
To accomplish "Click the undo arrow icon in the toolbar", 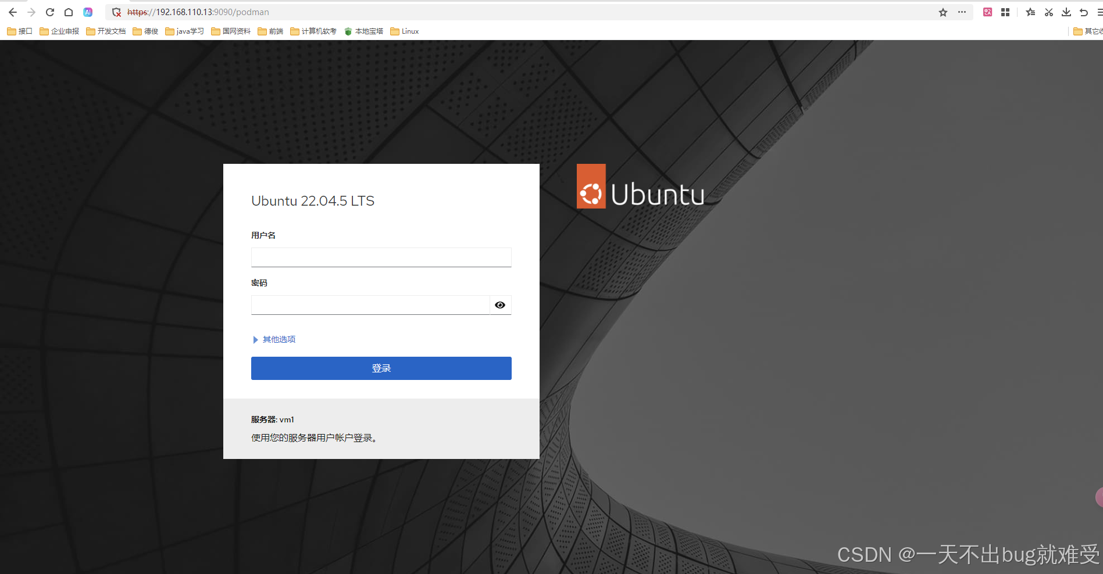I will pyautogui.click(x=1084, y=12).
